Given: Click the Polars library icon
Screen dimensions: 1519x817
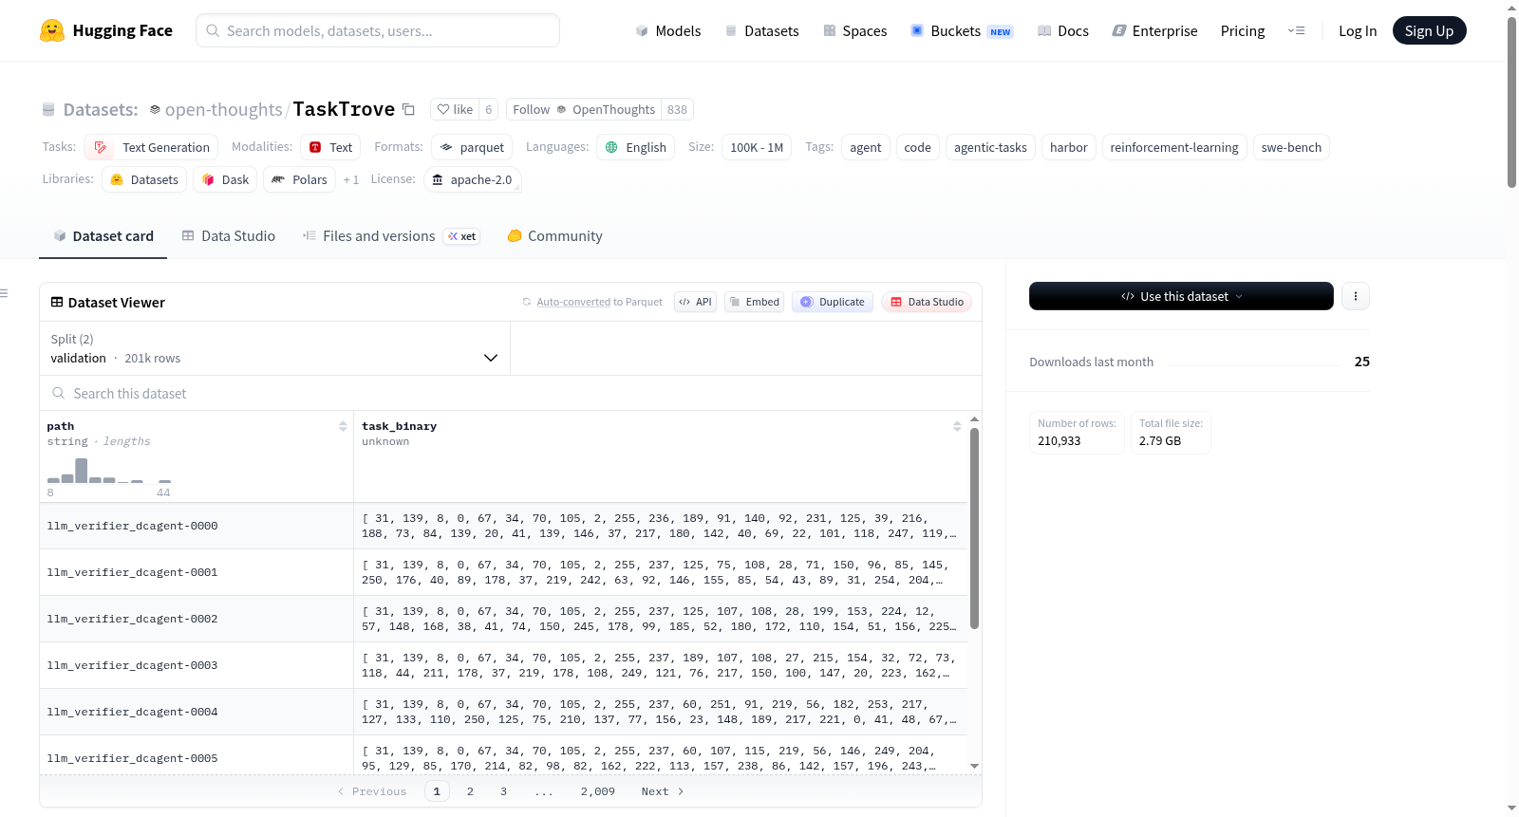Looking at the screenshot, I should [x=278, y=179].
